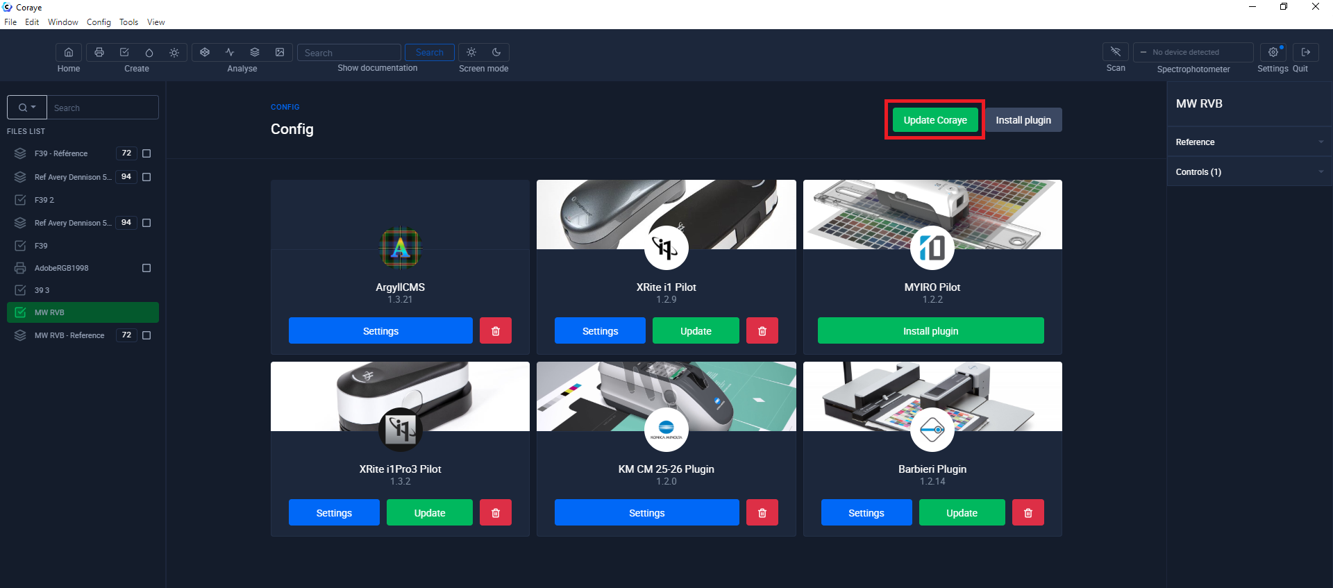Open Settings via the gear icon
This screenshot has height=588, width=1333.
pyautogui.click(x=1273, y=52)
